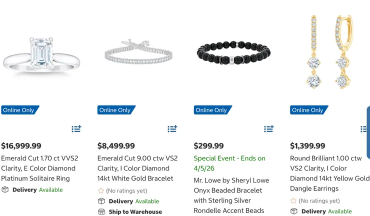Click the add-to-list icon for the dangle earrings

[x=364, y=129]
